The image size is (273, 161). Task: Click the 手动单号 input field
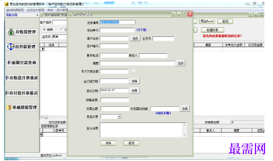pyautogui.click(x=117, y=30)
